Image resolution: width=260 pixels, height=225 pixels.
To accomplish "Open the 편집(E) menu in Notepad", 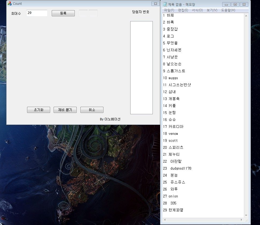I will (183, 10).
